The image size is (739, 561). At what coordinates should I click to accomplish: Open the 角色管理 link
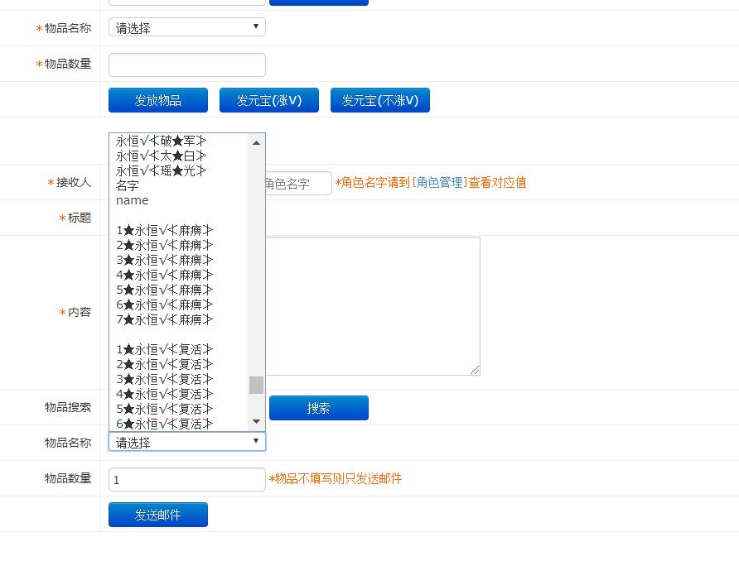439,183
